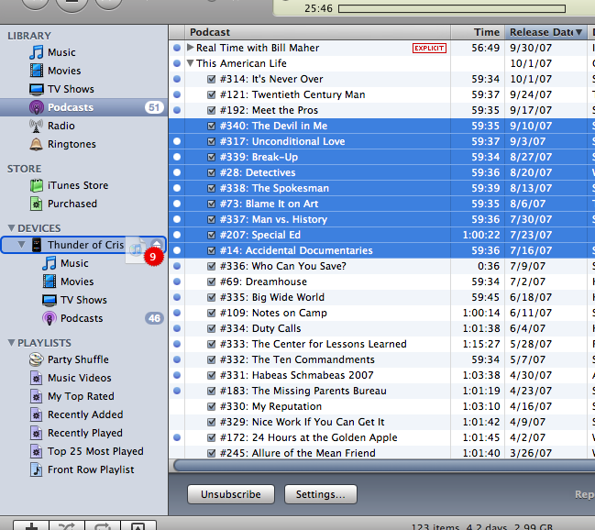Click the playback progress bar
This screenshot has width=595, height=530.
(x=452, y=8)
